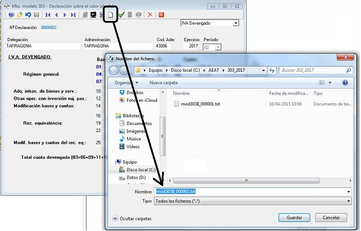
Task: Click the refresh button beside address bar
Action: coord(272,71)
